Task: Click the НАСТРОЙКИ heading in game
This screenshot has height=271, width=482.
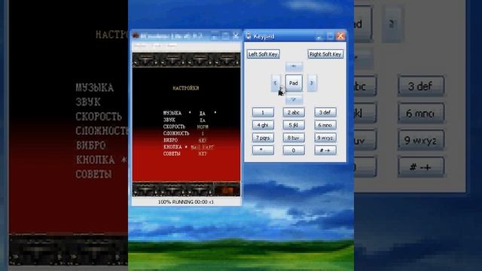Action: [x=186, y=88]
